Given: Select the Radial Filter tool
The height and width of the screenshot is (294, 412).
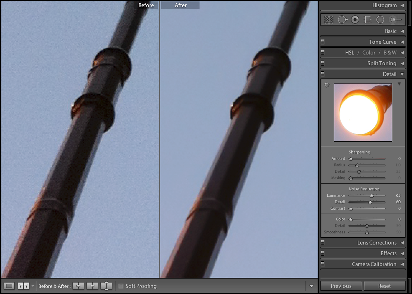Looking at the screenshot, I should [380, 19].
